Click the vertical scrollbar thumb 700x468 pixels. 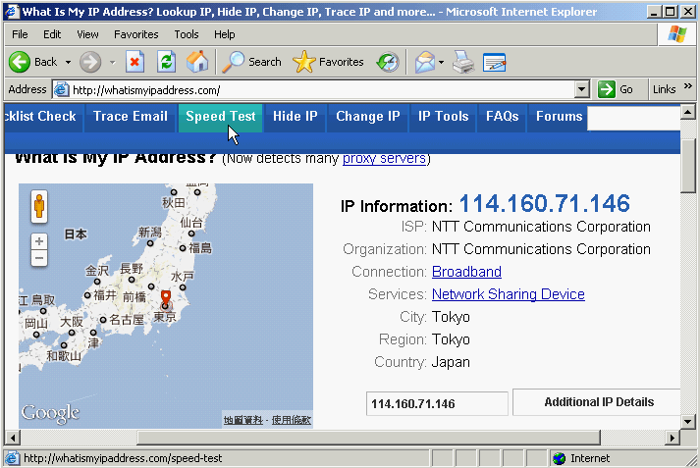click(x=688, y=165)
